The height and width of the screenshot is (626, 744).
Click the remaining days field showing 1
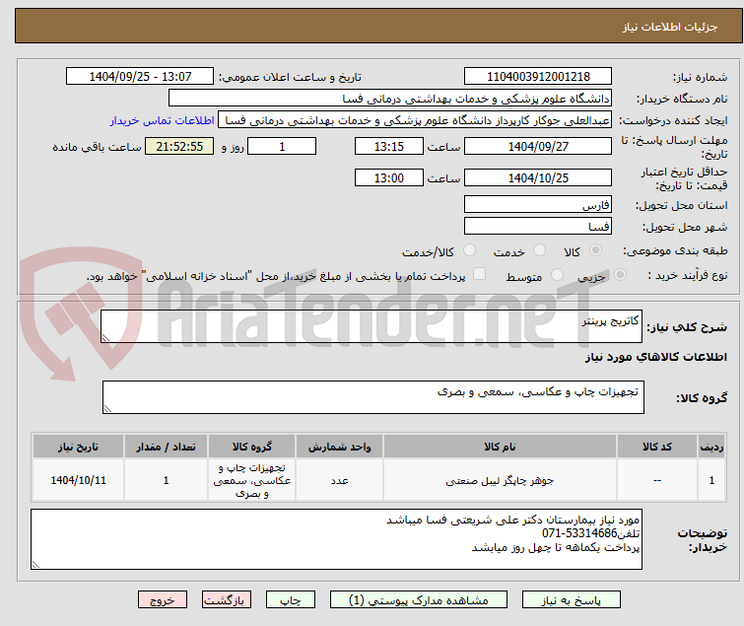click(x=282, y=146)
